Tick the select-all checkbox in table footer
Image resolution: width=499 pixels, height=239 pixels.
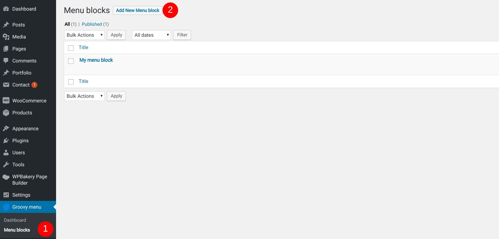(71, 82)
